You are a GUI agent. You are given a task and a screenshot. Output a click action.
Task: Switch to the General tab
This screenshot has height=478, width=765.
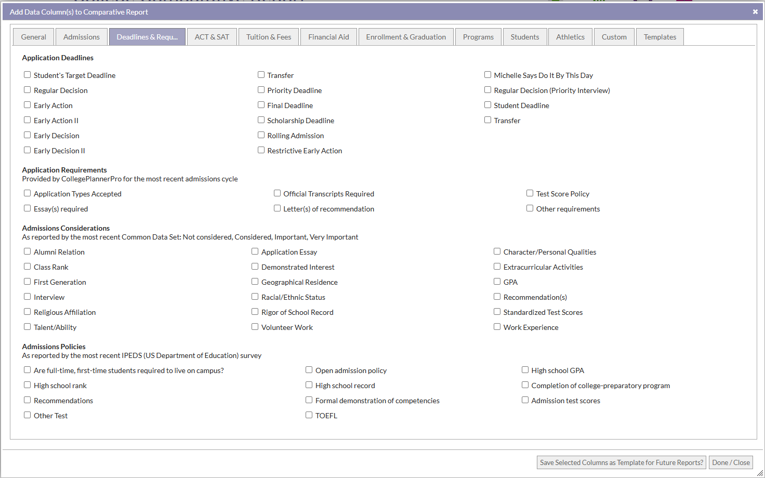coord(34,37)
